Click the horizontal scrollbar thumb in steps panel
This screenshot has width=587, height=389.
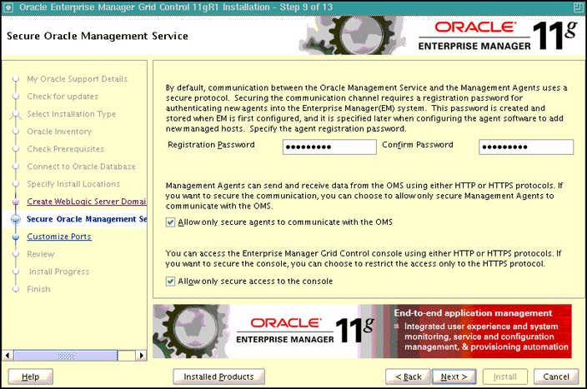pos(66,356)
